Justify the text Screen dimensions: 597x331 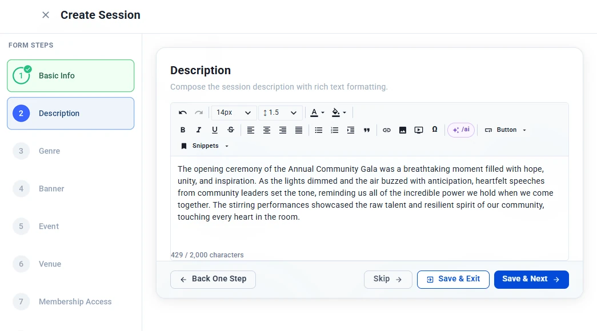298,130
